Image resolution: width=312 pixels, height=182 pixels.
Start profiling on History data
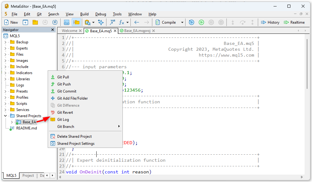click(270, 22)
